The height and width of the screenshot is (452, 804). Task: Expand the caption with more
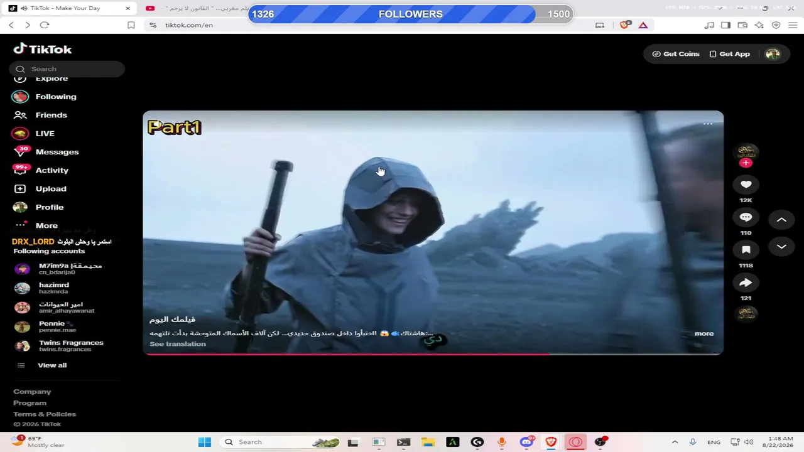coord(704,333)
